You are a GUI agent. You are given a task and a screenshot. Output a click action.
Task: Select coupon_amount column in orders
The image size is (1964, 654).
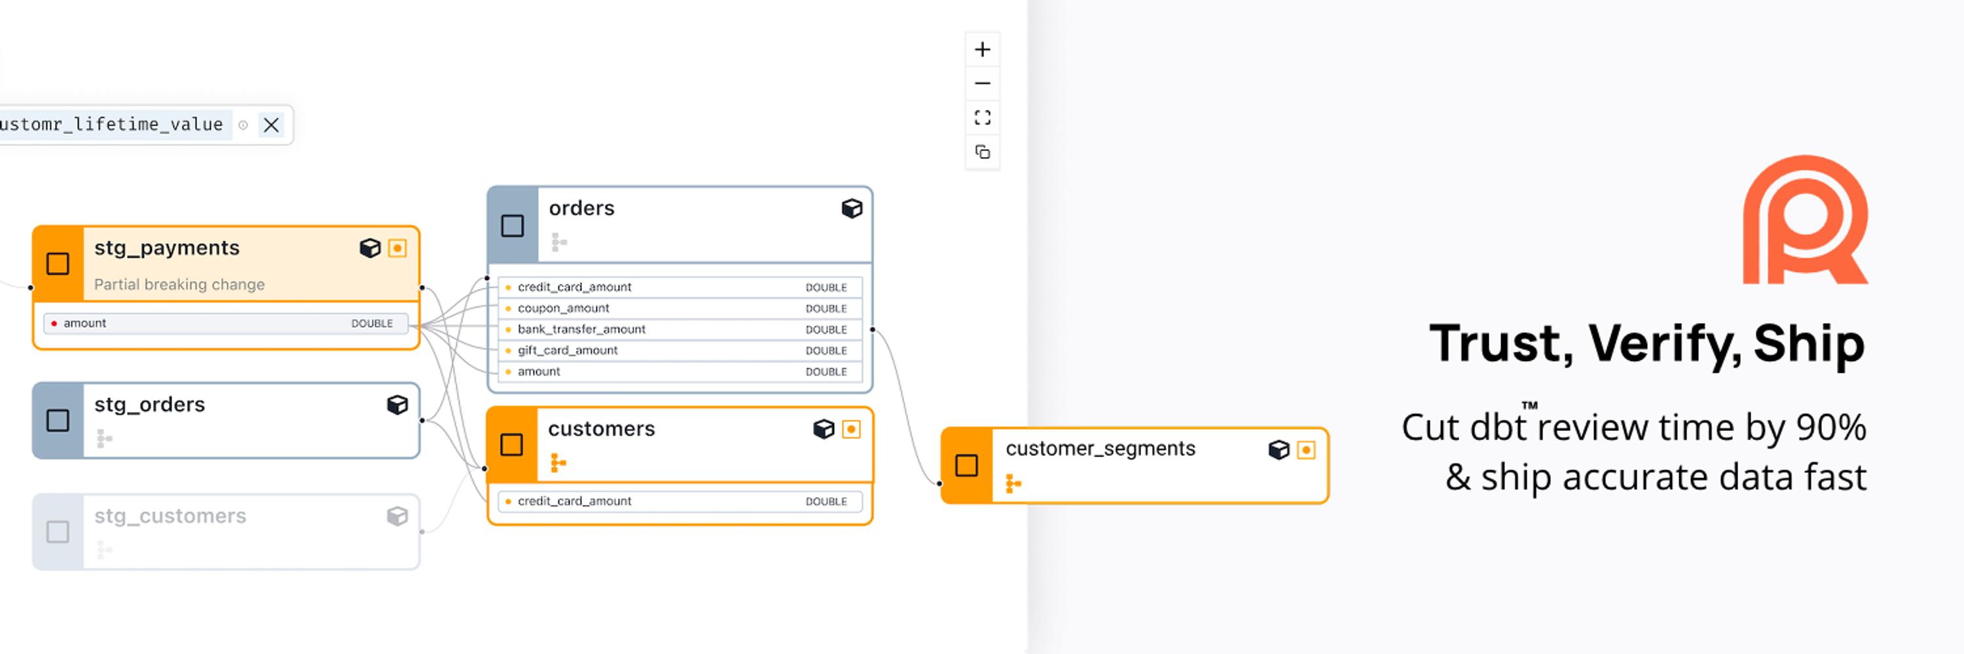[680, 308]
